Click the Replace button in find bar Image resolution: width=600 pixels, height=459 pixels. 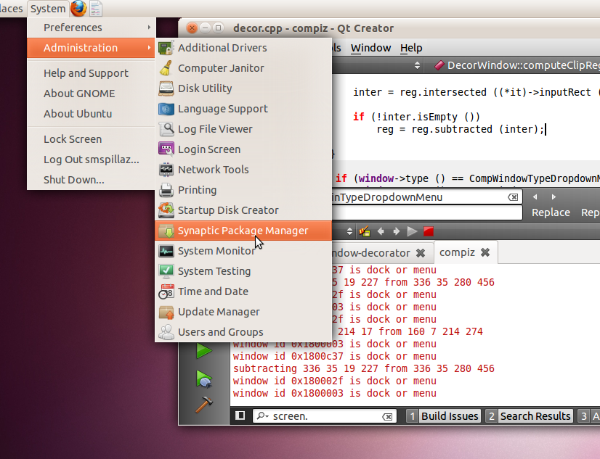pyautogui.click(x=551, y=212)
